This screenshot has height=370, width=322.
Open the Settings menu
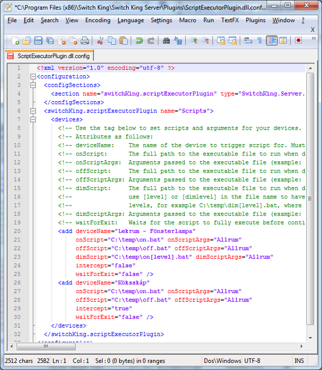pyautogui.click(x=162, y=20)
